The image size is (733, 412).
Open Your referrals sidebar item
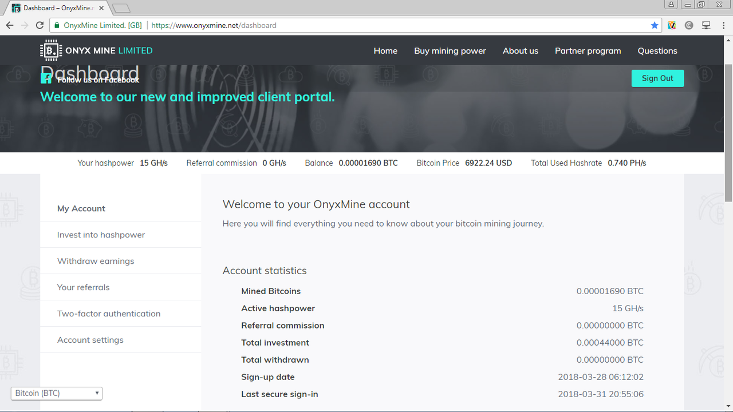[121, 287]
